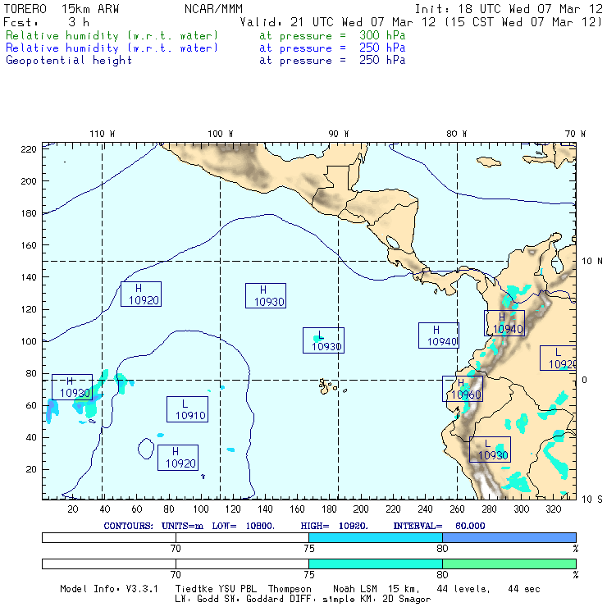The width and height of the screenshot is (607, 607).
Task: Click the 'Init: 18 UTC Wed 07 Mar 12' text
Action: pos(509,9)
